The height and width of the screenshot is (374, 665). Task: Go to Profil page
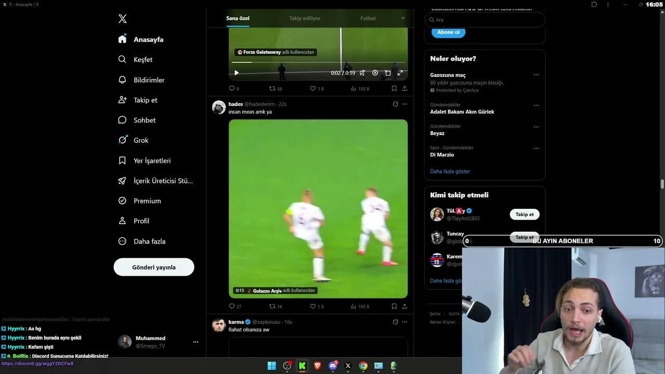(134, 221)
